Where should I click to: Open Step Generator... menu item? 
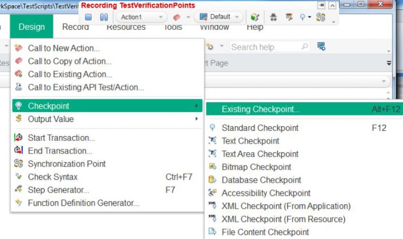107,190
